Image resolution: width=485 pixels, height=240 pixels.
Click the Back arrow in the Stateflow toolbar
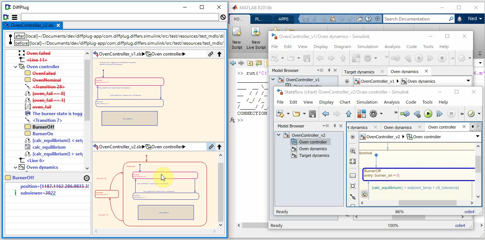325,114
